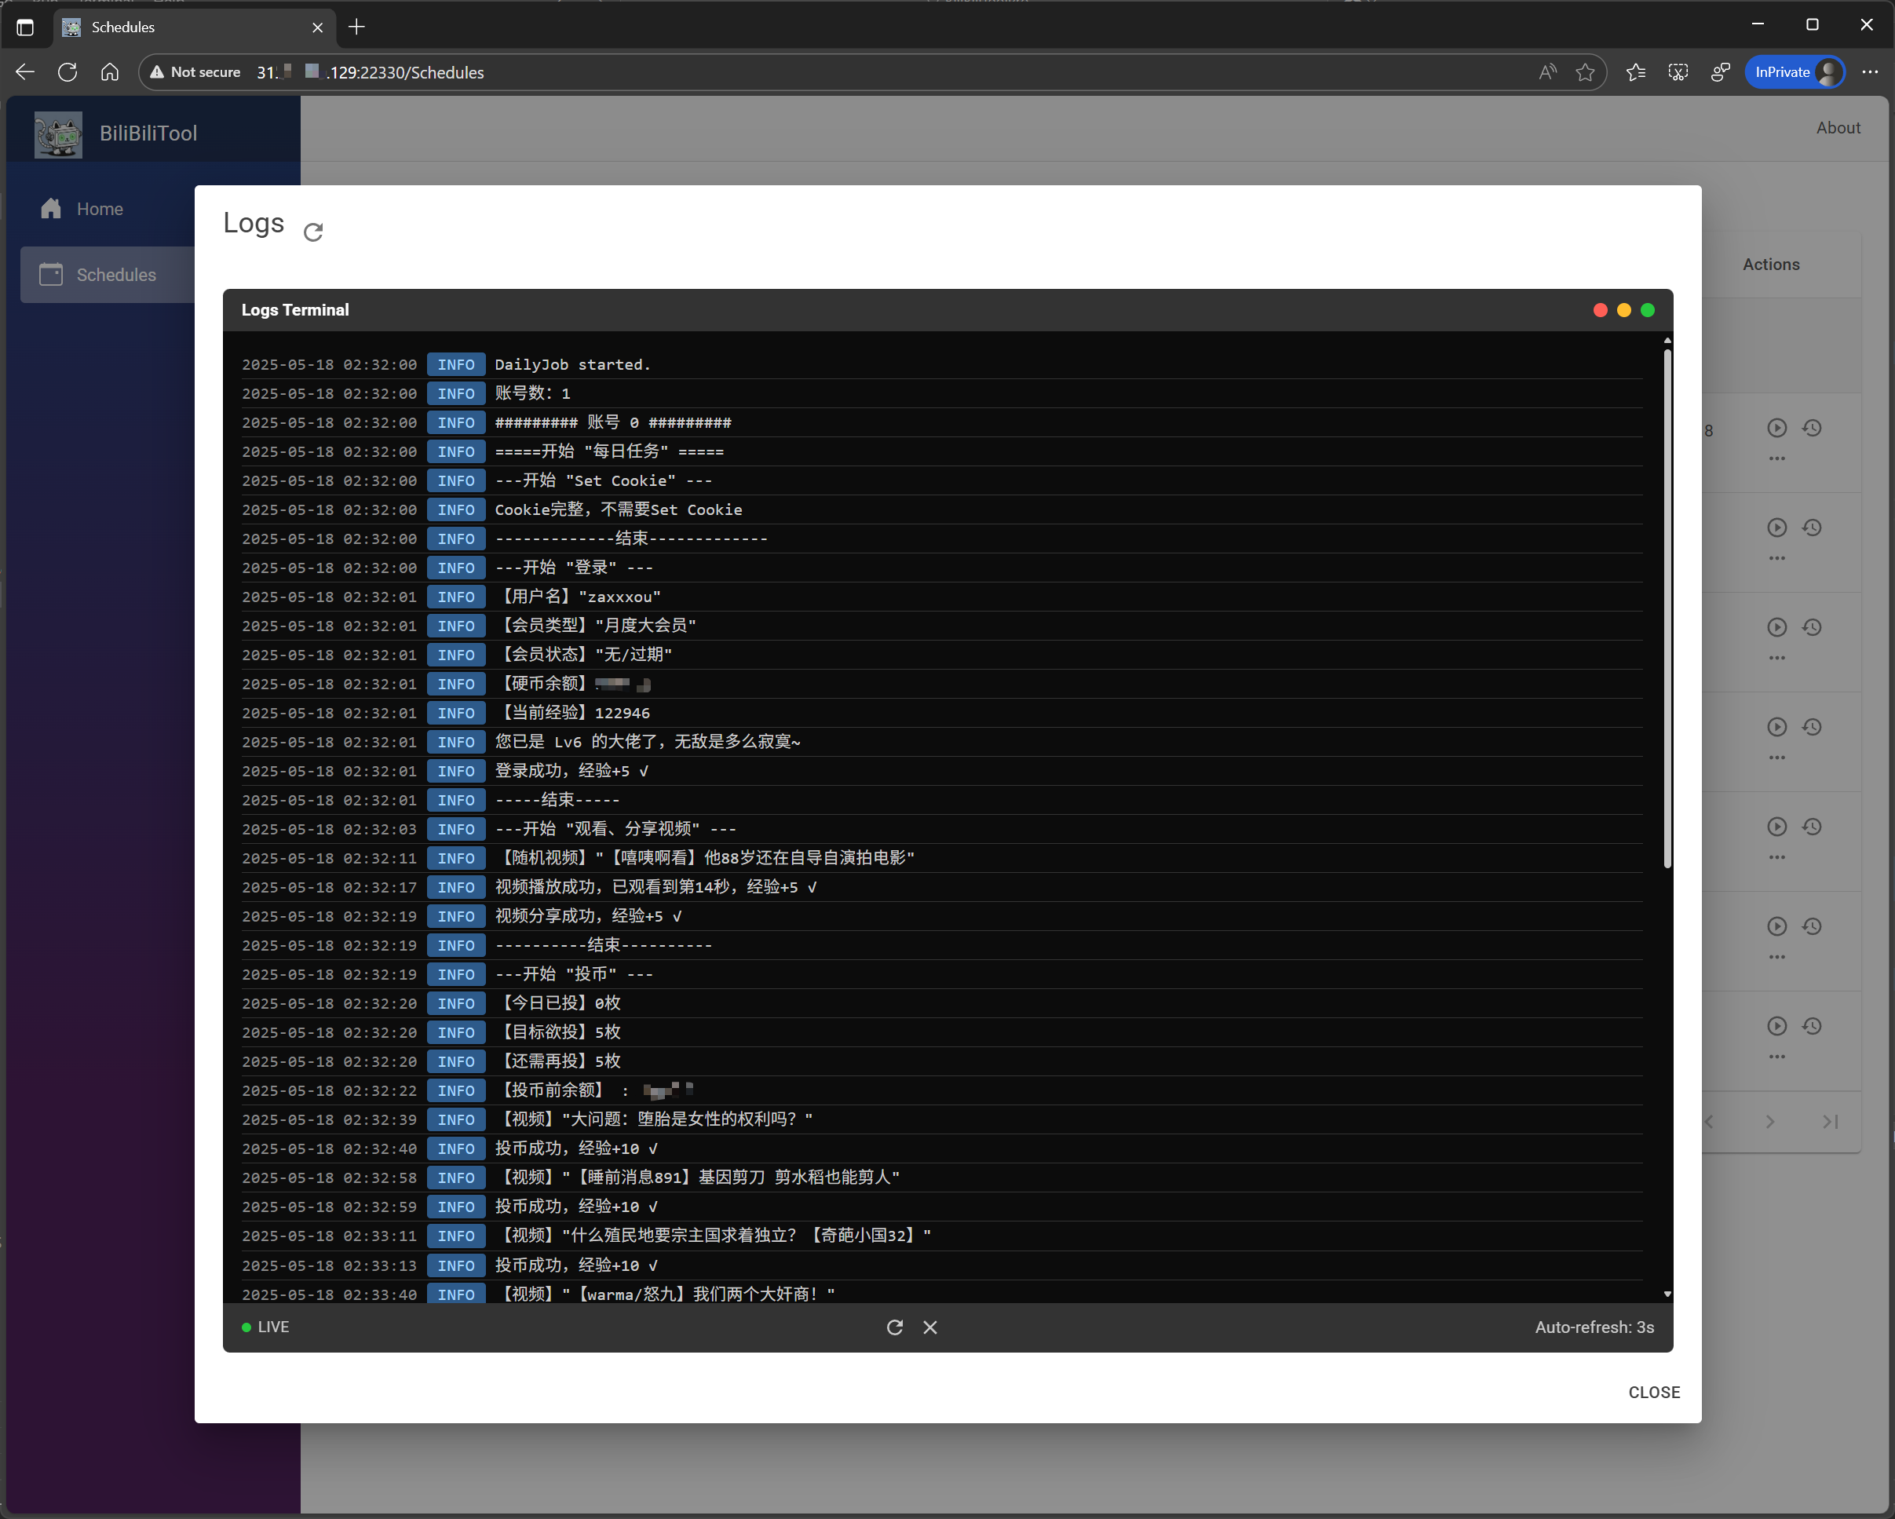View run history via the clock icon in Actions
The height and width of the screenshot is (1519, 1895).
[x=1813, y=427]
